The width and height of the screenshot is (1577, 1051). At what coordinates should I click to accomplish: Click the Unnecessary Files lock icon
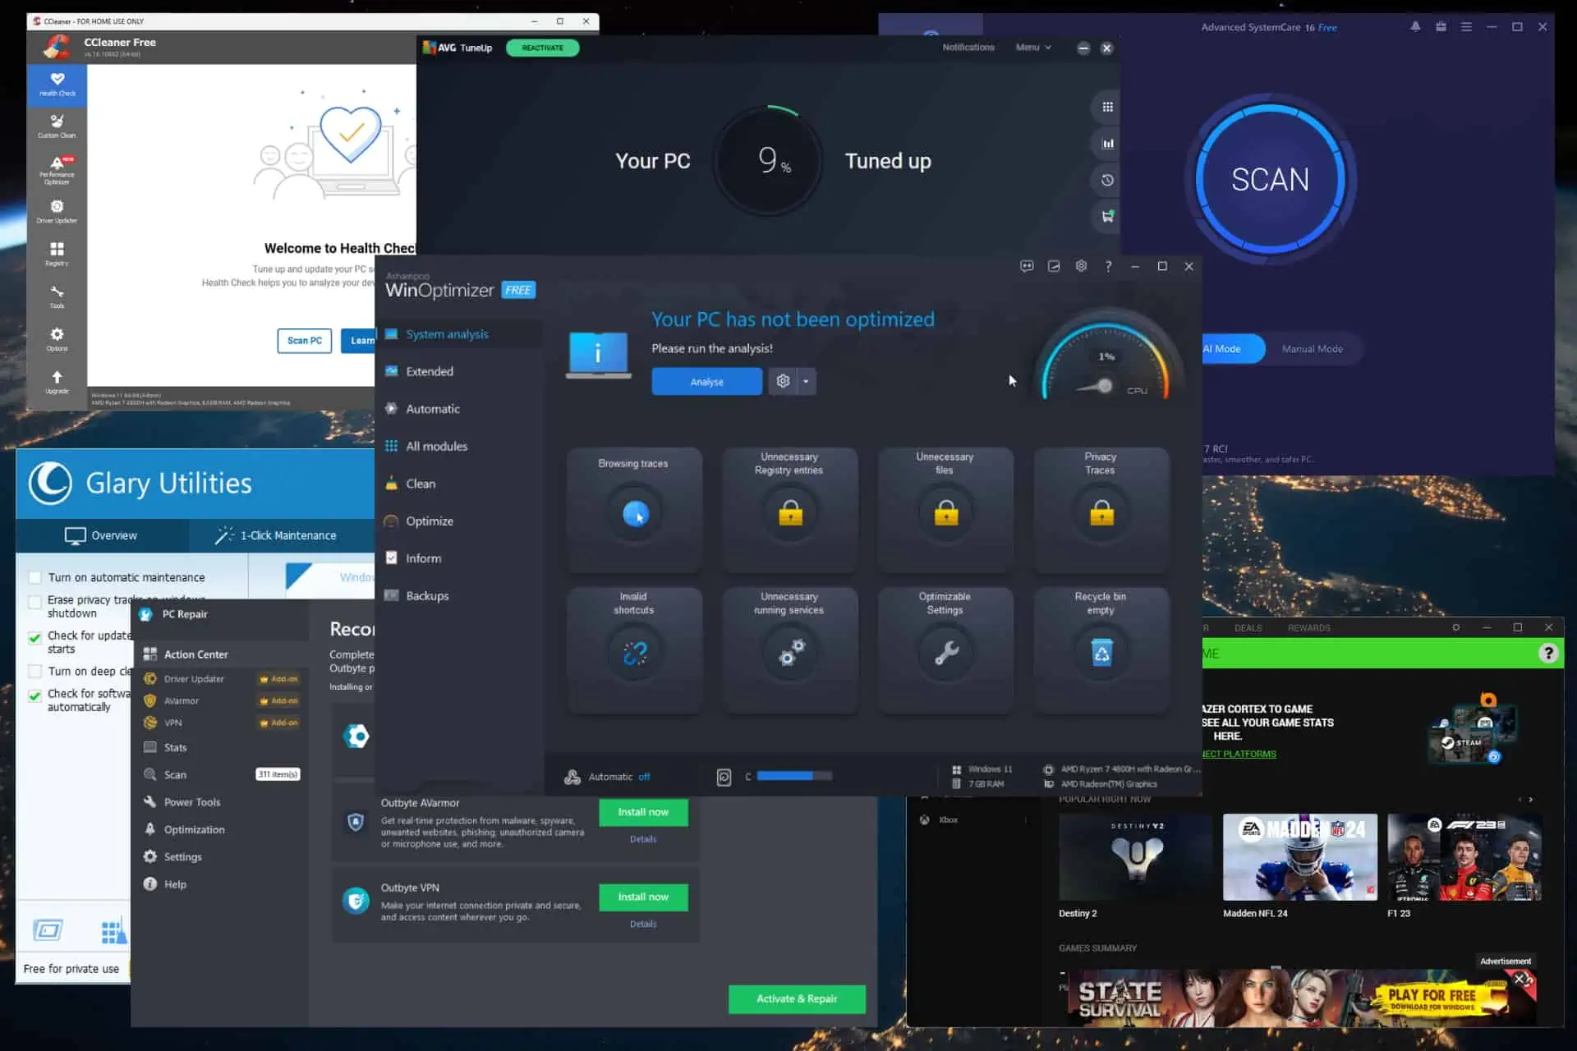(945, 514)
